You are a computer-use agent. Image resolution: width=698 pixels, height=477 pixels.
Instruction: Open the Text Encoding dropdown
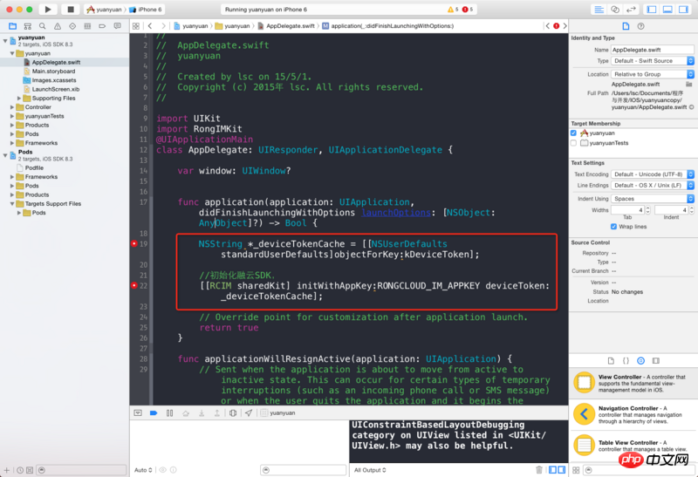(x=652, y=174)
